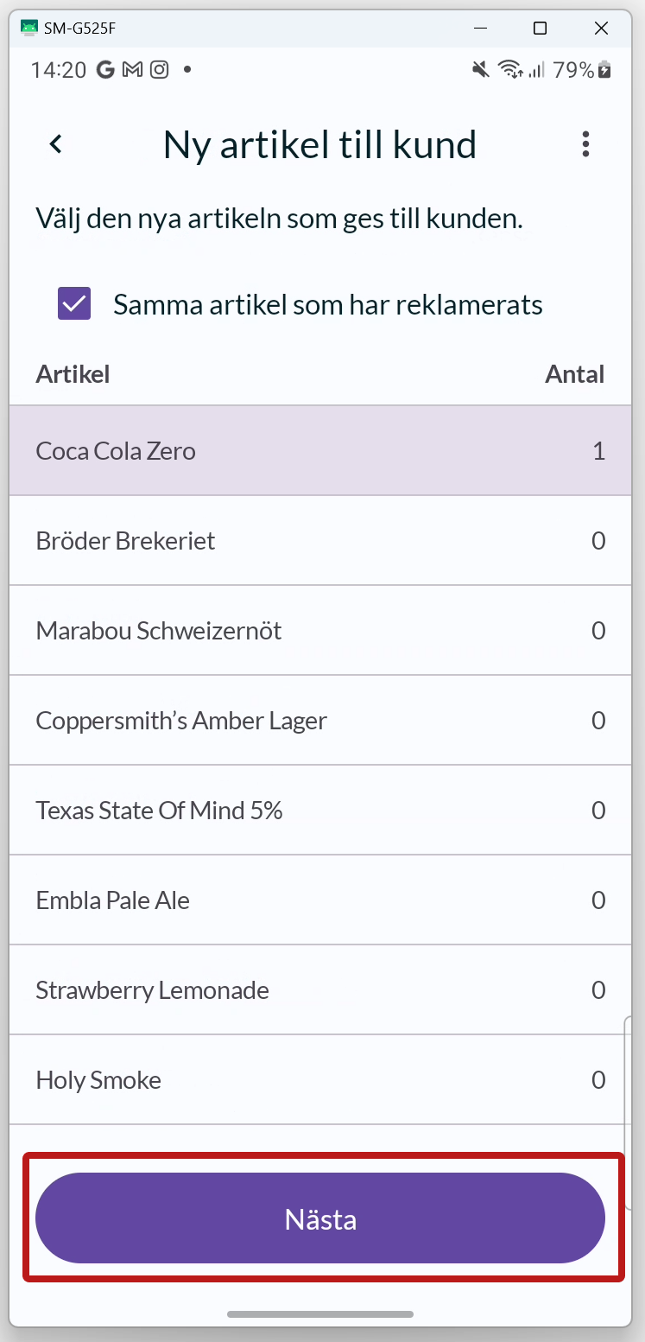Select the Coca Cola Zero row
The image size is (645, 1342).
[320, 451]
